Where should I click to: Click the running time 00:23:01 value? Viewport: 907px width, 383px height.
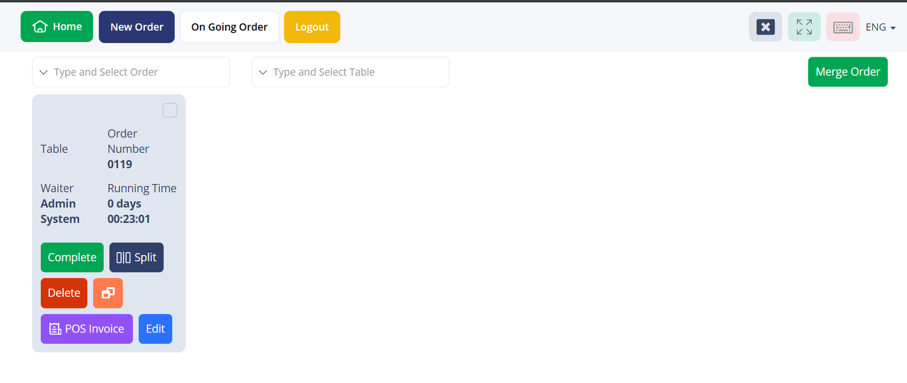(x=129, y=219)
